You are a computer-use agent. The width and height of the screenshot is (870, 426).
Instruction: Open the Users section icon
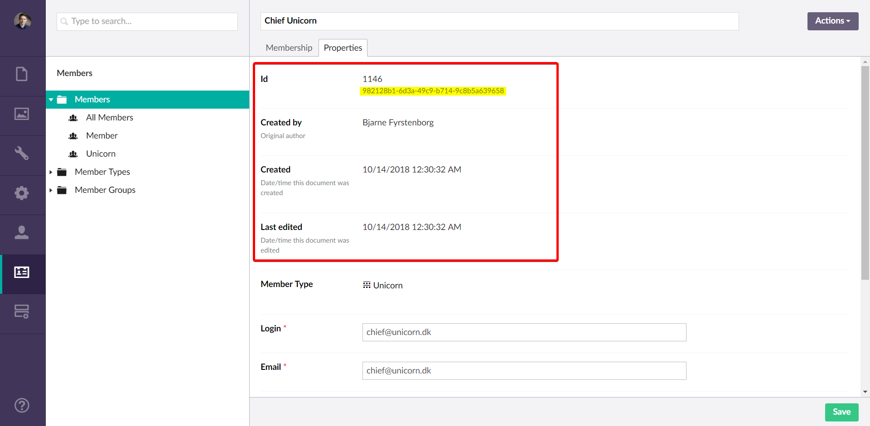coord(22,232)
